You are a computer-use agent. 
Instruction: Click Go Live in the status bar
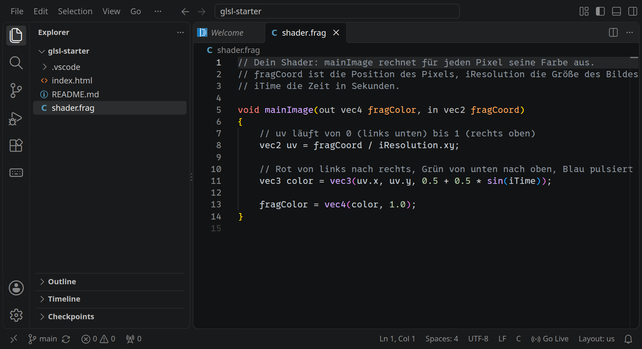550,339
